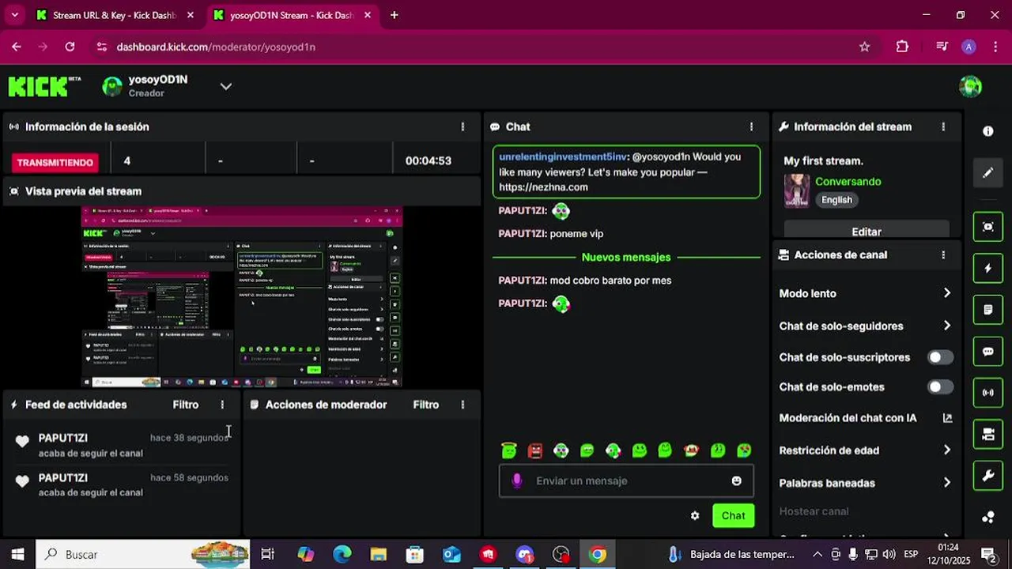Screen dimensions: 1012x569
Task: Open three-dot menu of Feed de actividades
Action: [222, 405]
